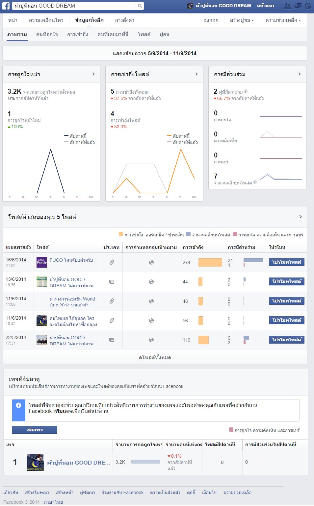The image size is (314, 506).
Task: Click สร้างโฆษณา footer link
Action: 37,493
